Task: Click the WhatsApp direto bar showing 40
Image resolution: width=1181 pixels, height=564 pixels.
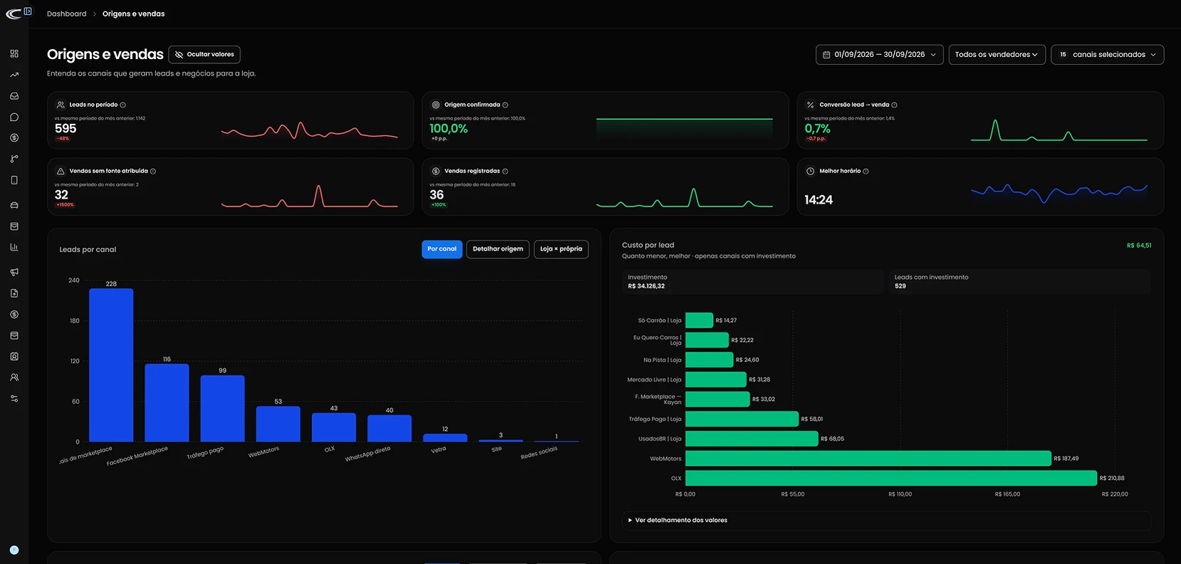Action: pyautogui.click(x=390, y=428)
